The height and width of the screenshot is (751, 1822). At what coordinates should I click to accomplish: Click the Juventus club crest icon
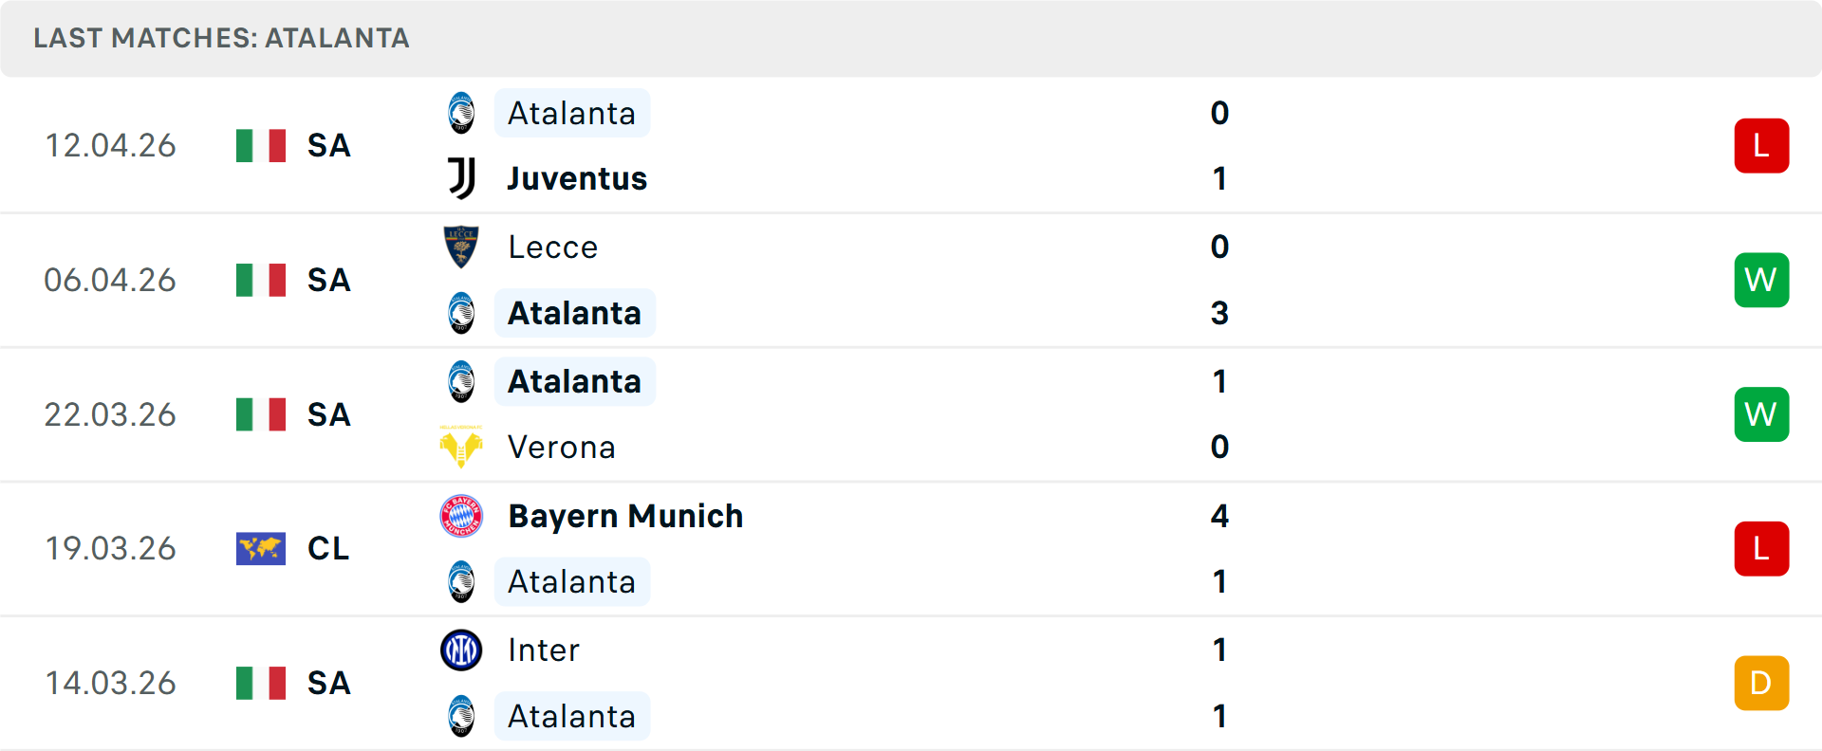pyautogui.click(x=462, y=178)
